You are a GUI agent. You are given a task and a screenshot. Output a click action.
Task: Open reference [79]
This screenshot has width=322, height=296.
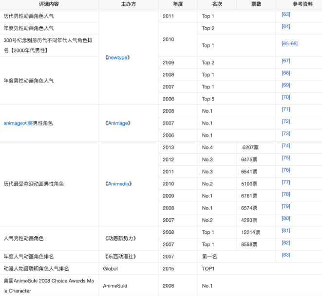(x=286, y=206)
